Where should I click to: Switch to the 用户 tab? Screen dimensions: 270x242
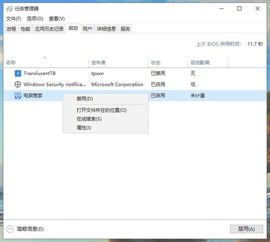[x=87, y=29]
